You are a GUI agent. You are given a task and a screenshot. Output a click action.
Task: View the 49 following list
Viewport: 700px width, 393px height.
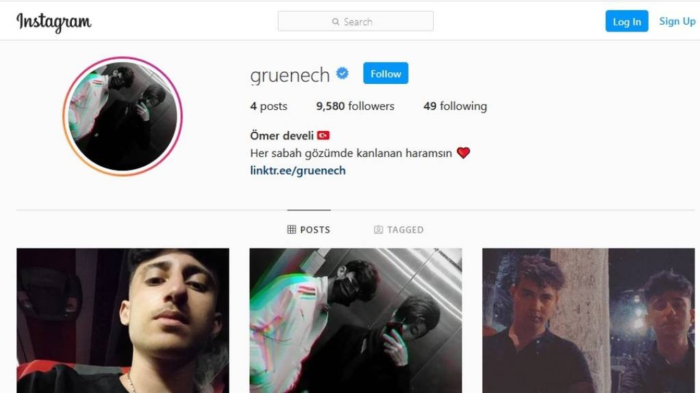456,106
